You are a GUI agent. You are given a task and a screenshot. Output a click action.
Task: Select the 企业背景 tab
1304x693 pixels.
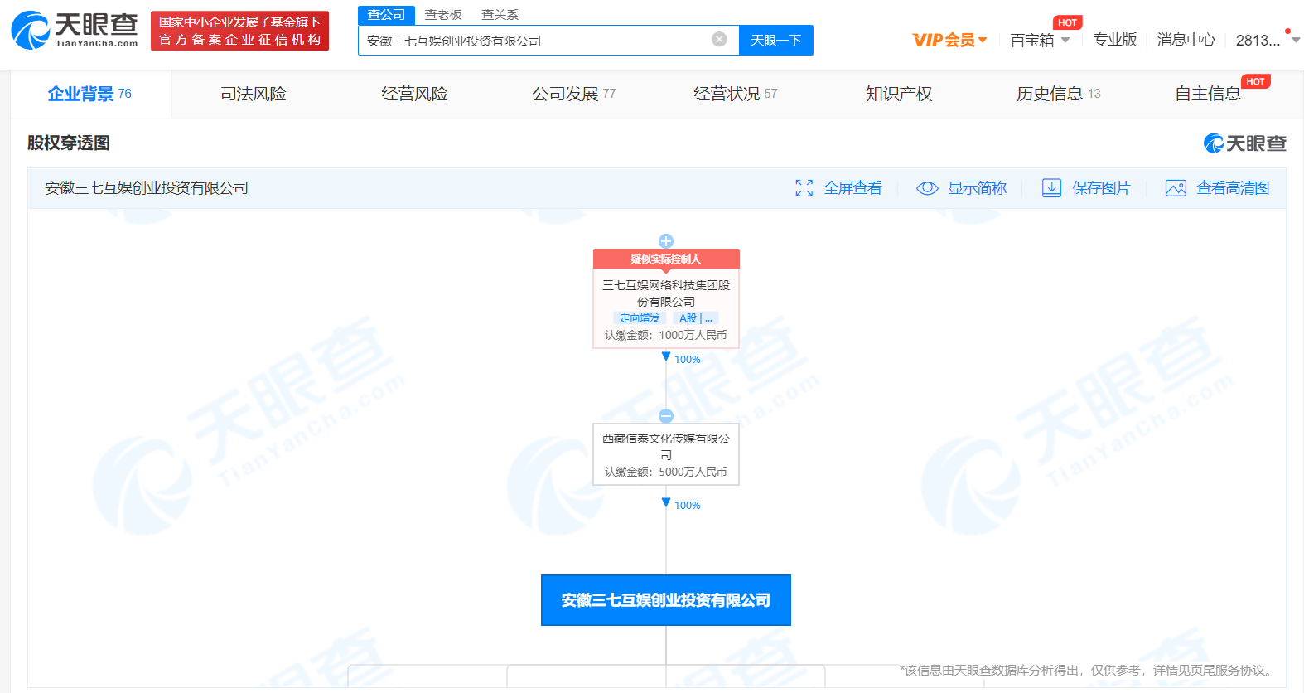(x=89, y=94)
